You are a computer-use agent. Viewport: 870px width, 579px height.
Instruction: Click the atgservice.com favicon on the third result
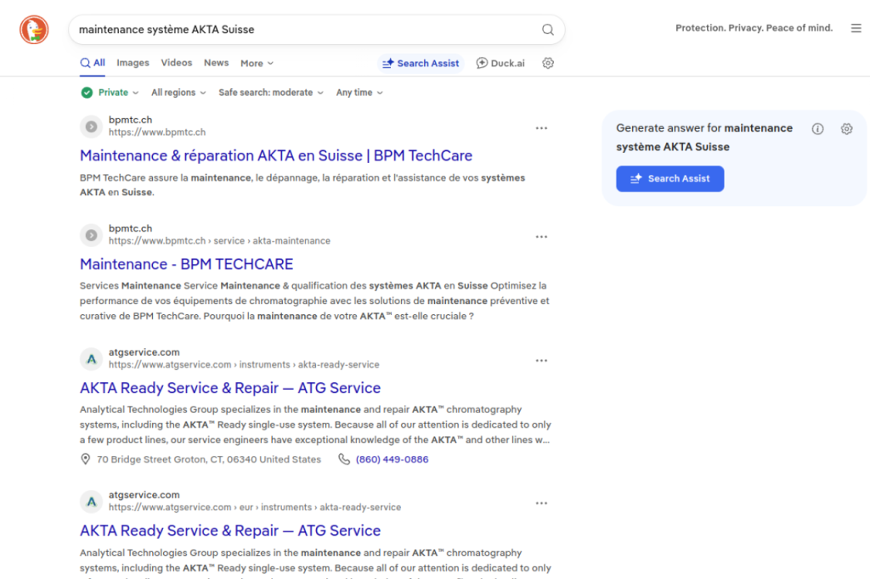92,359
